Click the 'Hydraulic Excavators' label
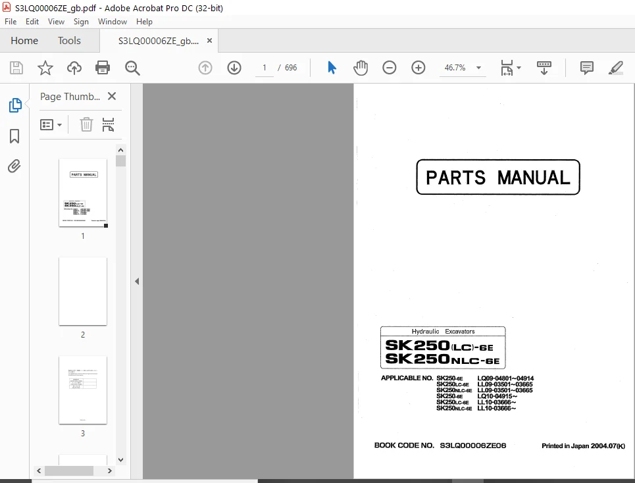Screen dimensions: 635x483 point(443,332)
